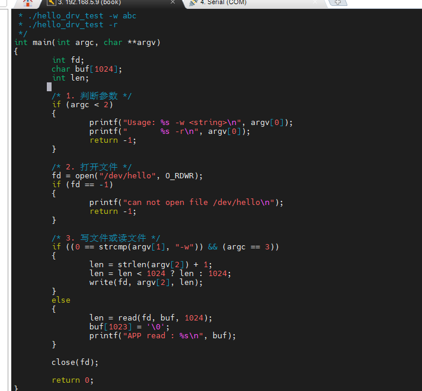The height and width of the screenshot is (391, 422).
Task: Click the 'int fd;' declaration
Action: tap(68, 60)
